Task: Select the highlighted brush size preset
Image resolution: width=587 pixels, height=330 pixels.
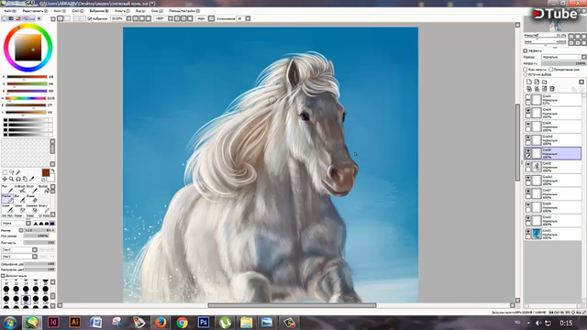Action: [26, 299]
